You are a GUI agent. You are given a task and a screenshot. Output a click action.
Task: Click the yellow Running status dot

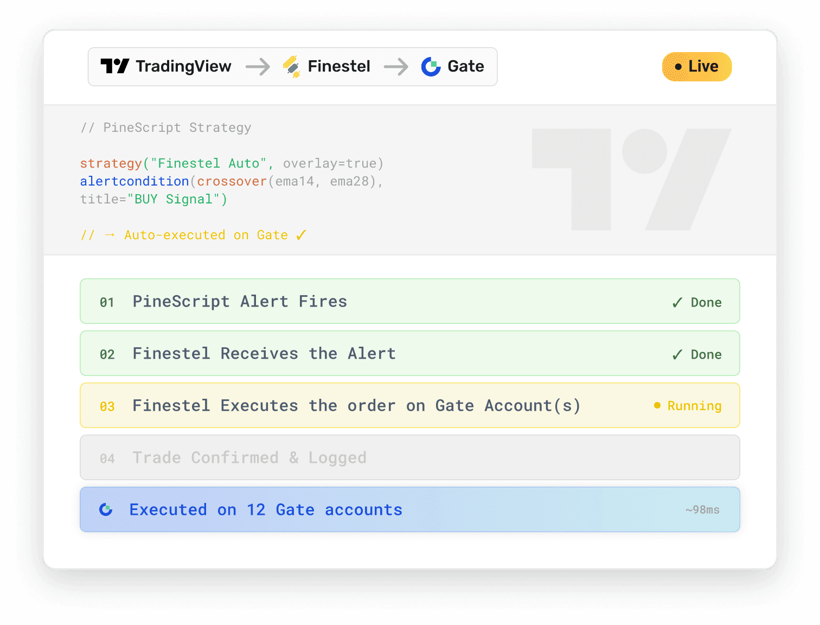[657, 405]
